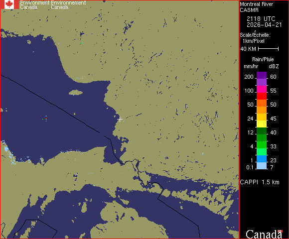Screen dimensions: 289x239
Task: Pick the pale blue 0.1 mm/hr swatch
Action: tap(262, 166)
